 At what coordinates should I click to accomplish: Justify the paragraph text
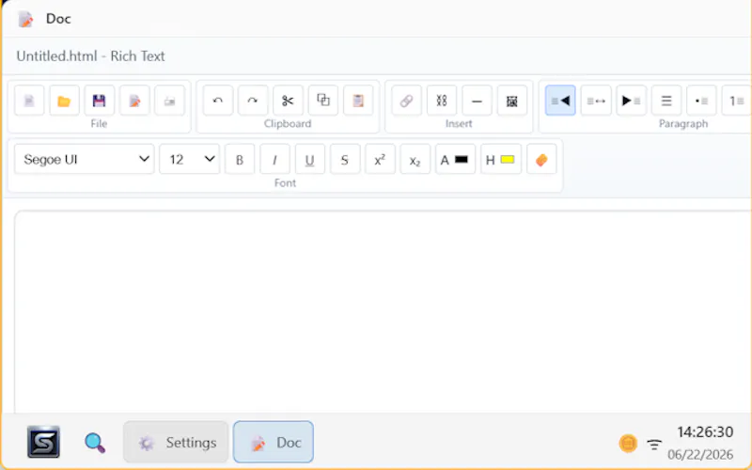tap(666, 101)
